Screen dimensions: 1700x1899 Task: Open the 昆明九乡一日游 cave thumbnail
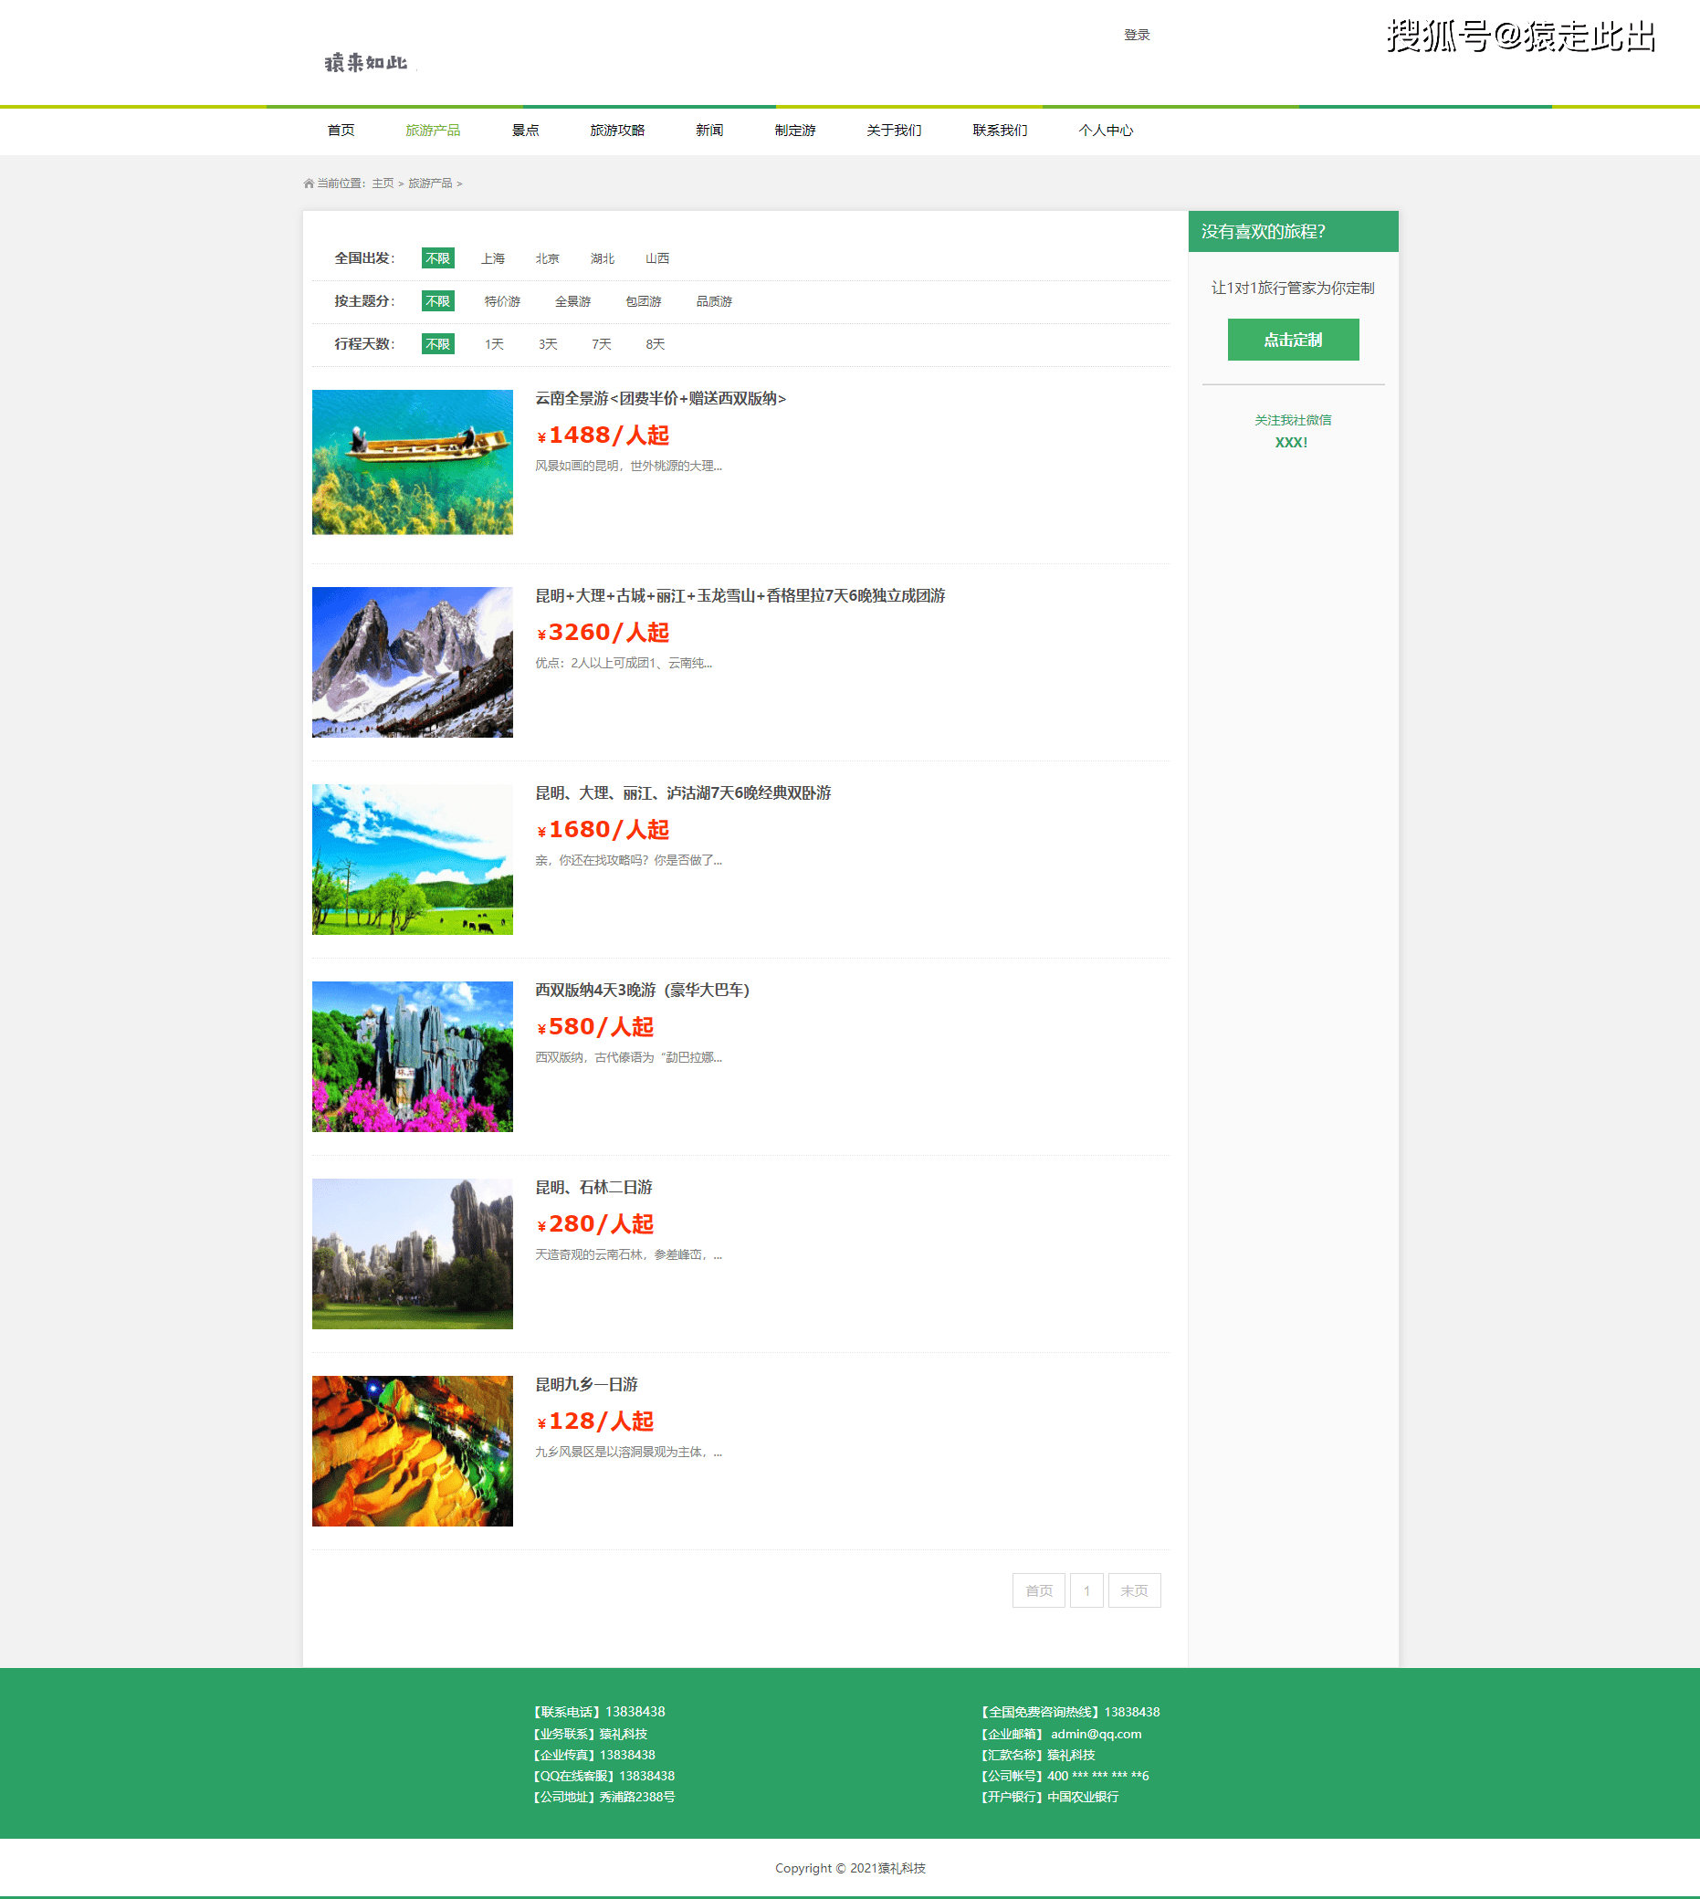point(412,1451)
